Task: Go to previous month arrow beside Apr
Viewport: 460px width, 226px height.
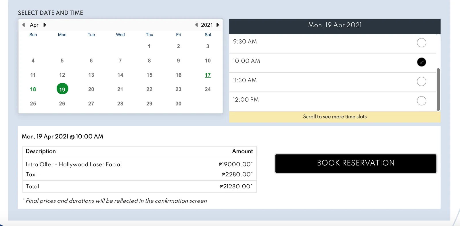Action: [x=24, y=25]
